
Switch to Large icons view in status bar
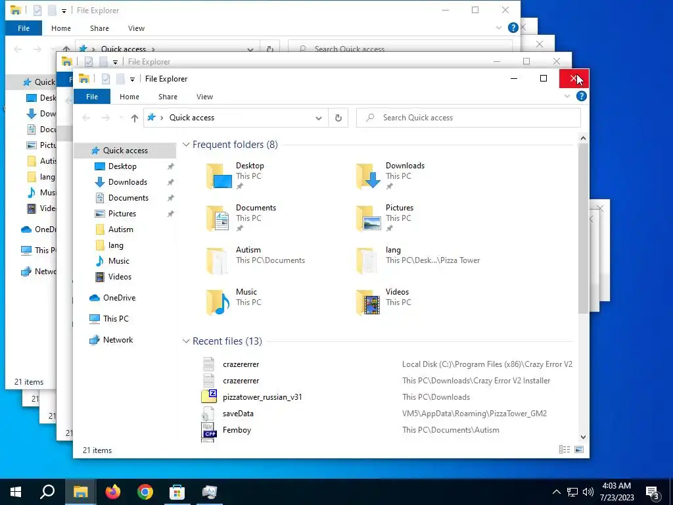(x=578, y=449)
